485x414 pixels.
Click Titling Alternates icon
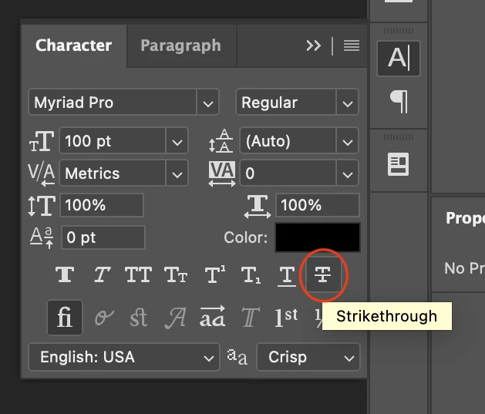(x=251, y=317)
